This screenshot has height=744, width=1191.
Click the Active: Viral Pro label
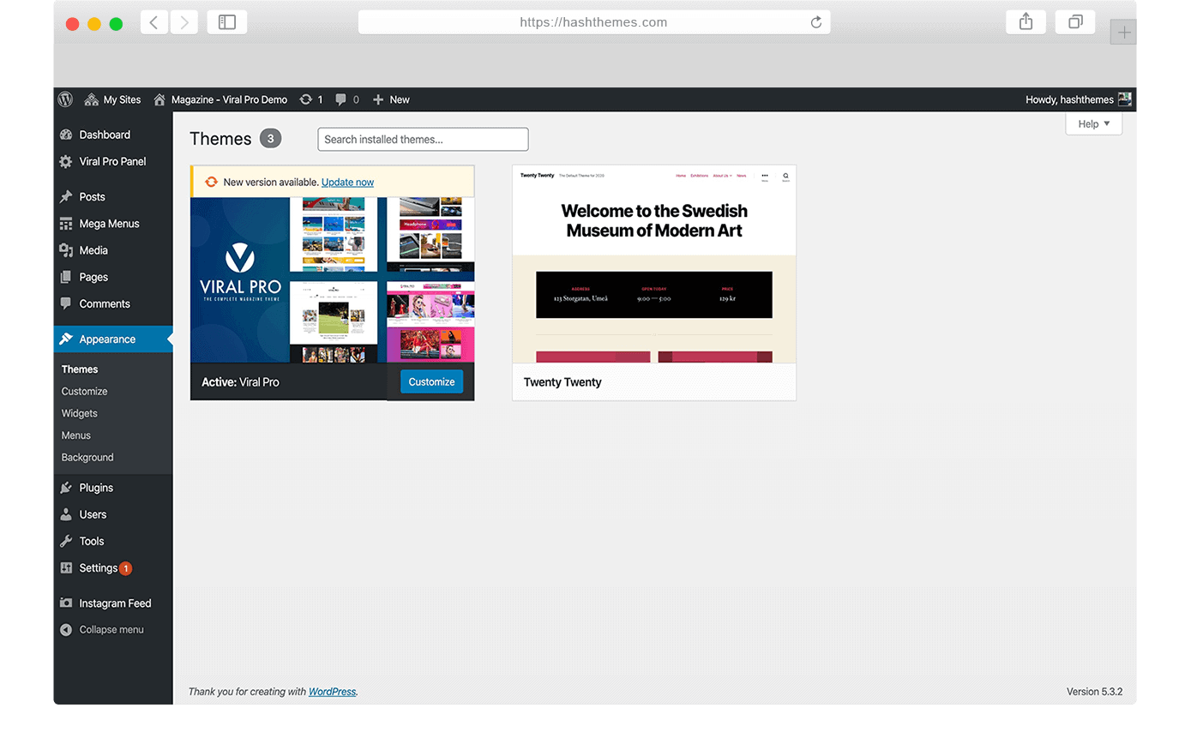coord(240,382)
